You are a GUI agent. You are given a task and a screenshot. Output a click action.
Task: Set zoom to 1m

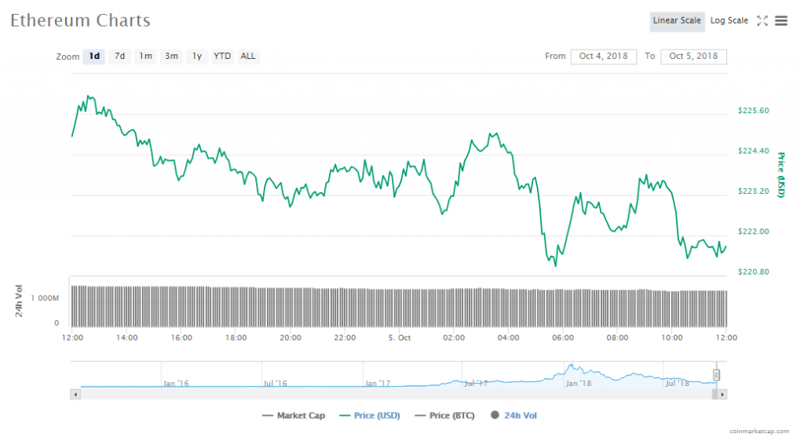pyautogui.click(x=146, y=56)
